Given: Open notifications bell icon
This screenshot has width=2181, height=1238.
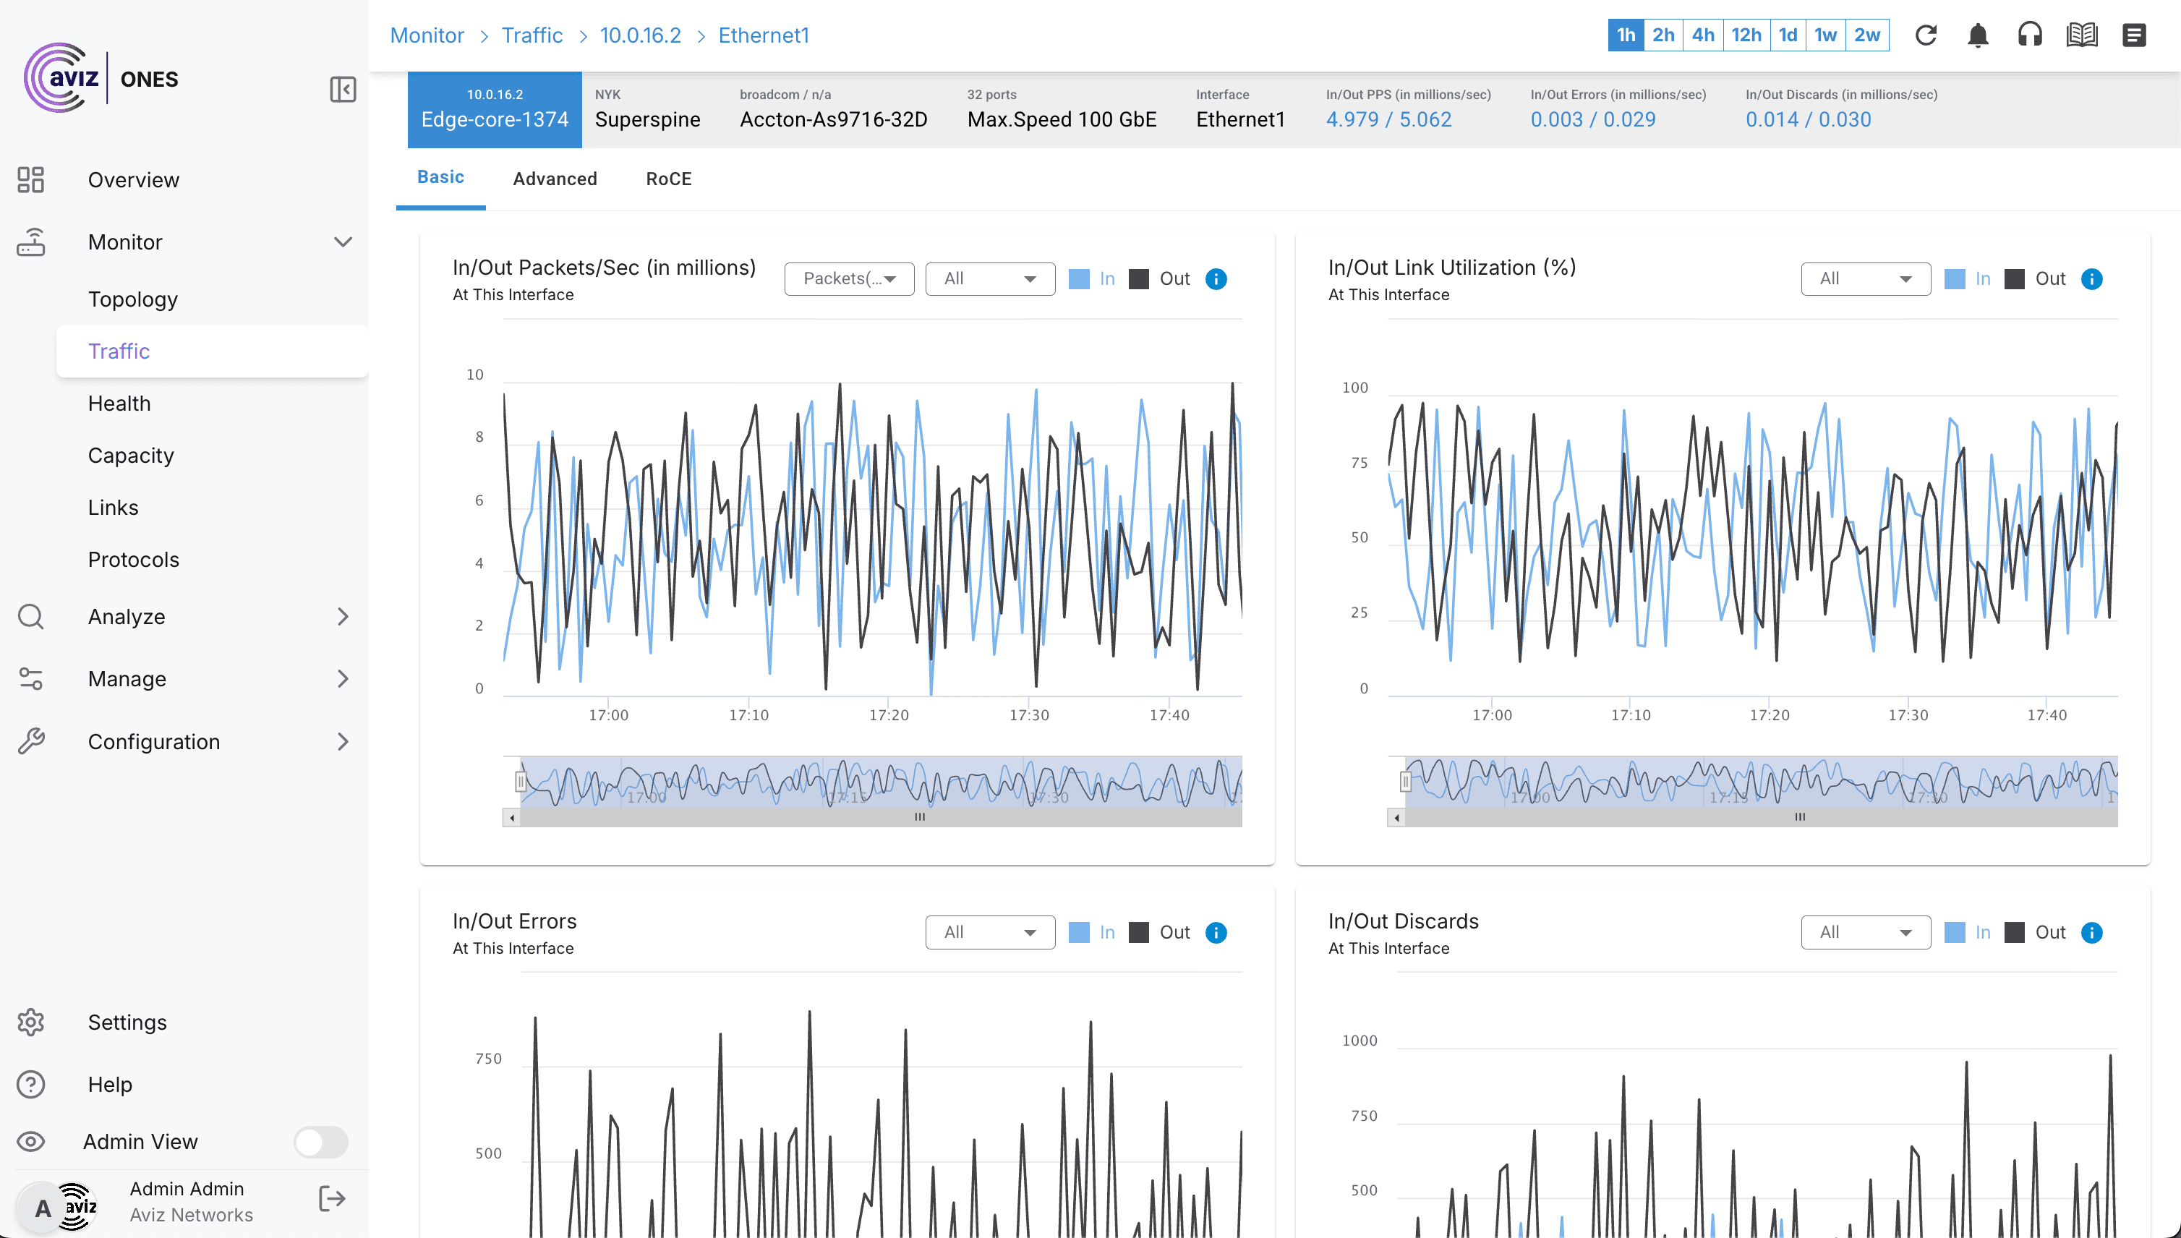Looking at the screenshot, I should [1978, 35].
